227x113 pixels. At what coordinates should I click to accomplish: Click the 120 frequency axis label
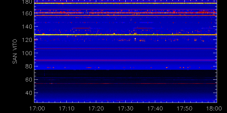[x=27, y=40]
